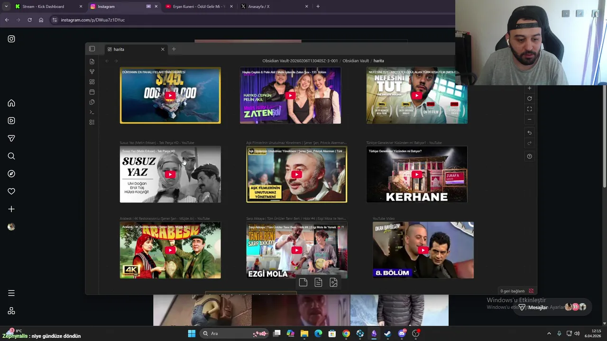This screenshot has width=607, height=341.
Task: Open graph view from Obsidian ribbon
Action: click(92, 72)
